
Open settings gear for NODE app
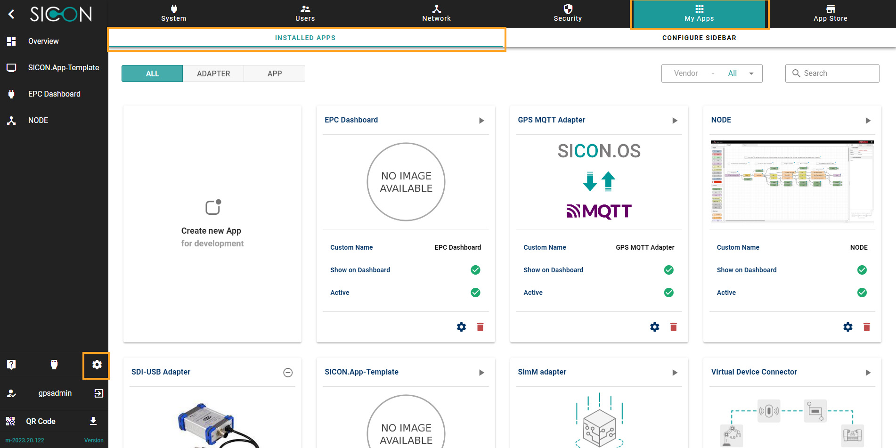click(x=847, y=327)
